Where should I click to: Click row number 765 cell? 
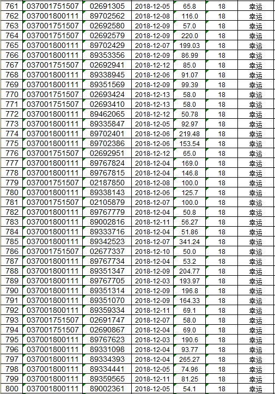click(11, 45)
